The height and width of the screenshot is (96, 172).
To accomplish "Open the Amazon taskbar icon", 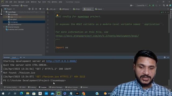I will [40, 94].
